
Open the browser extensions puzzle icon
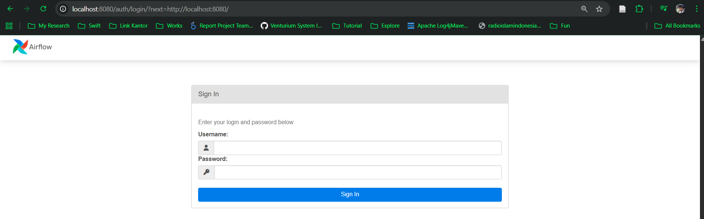(x=639, y=9)
